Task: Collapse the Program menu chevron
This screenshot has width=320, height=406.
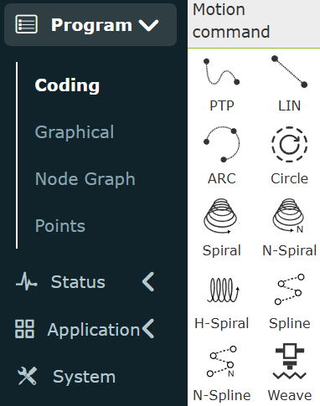Action: point(149,25)
